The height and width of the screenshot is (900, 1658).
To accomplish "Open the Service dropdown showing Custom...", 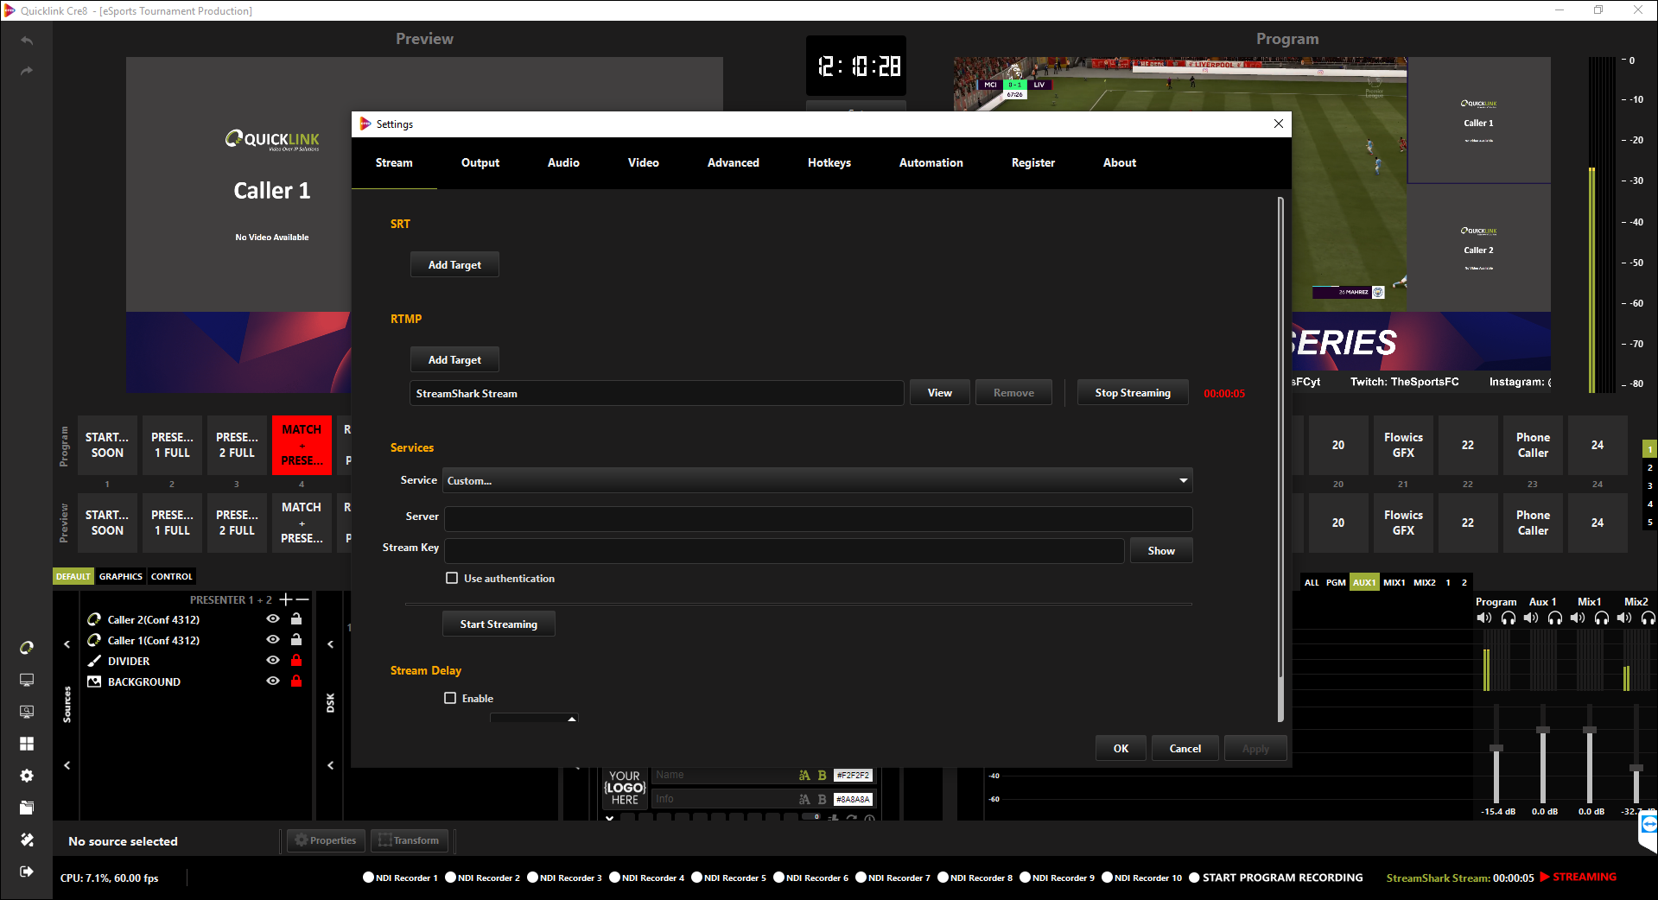I will [x=816, y=480].
